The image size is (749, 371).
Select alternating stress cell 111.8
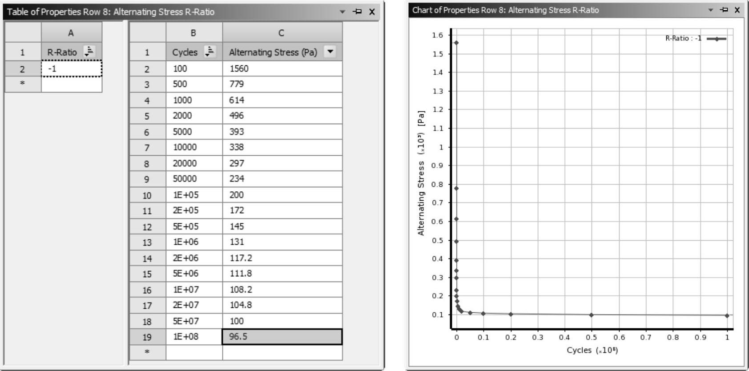[282, 274]
